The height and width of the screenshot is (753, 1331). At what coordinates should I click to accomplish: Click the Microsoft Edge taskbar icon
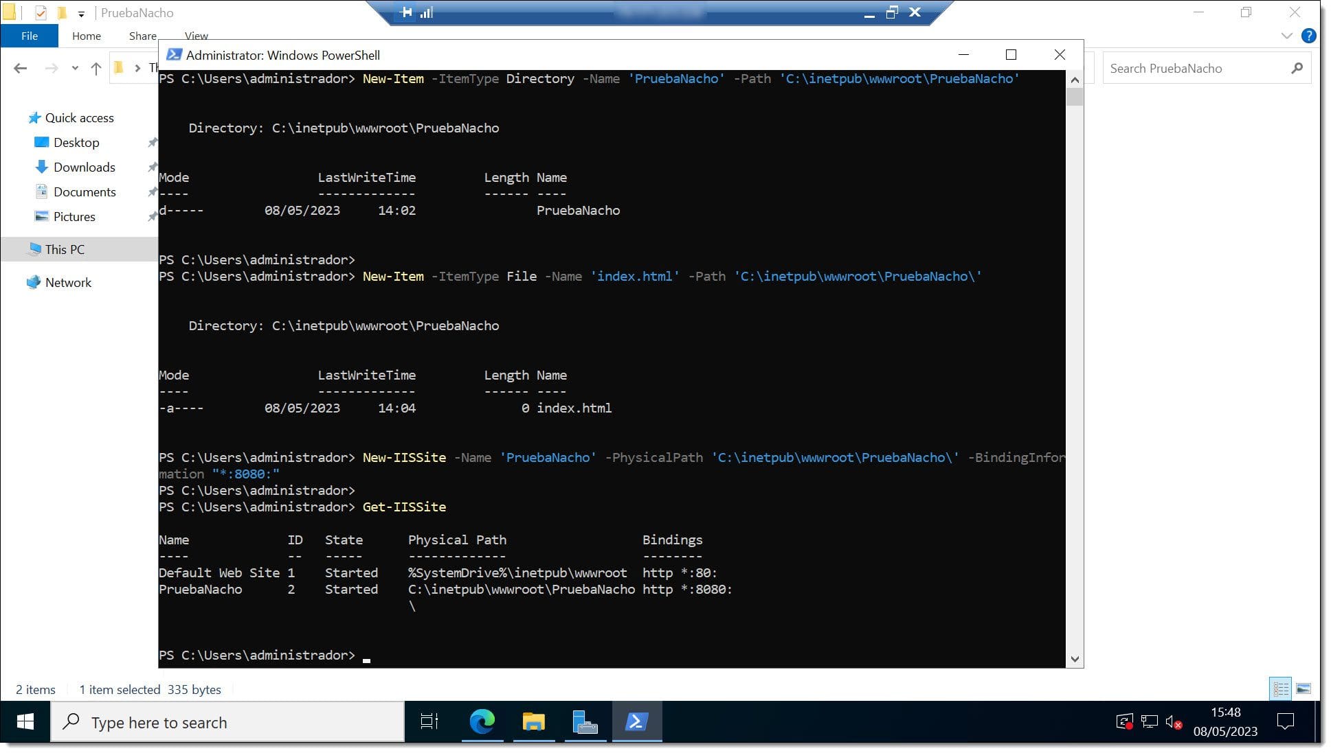click(x=482, y=722)
